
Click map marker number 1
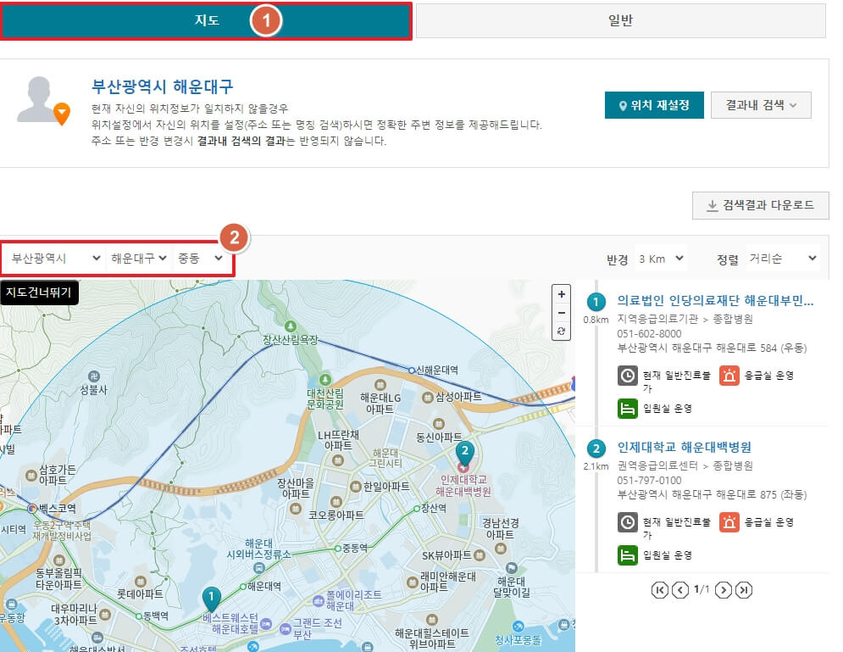point(211,599)
